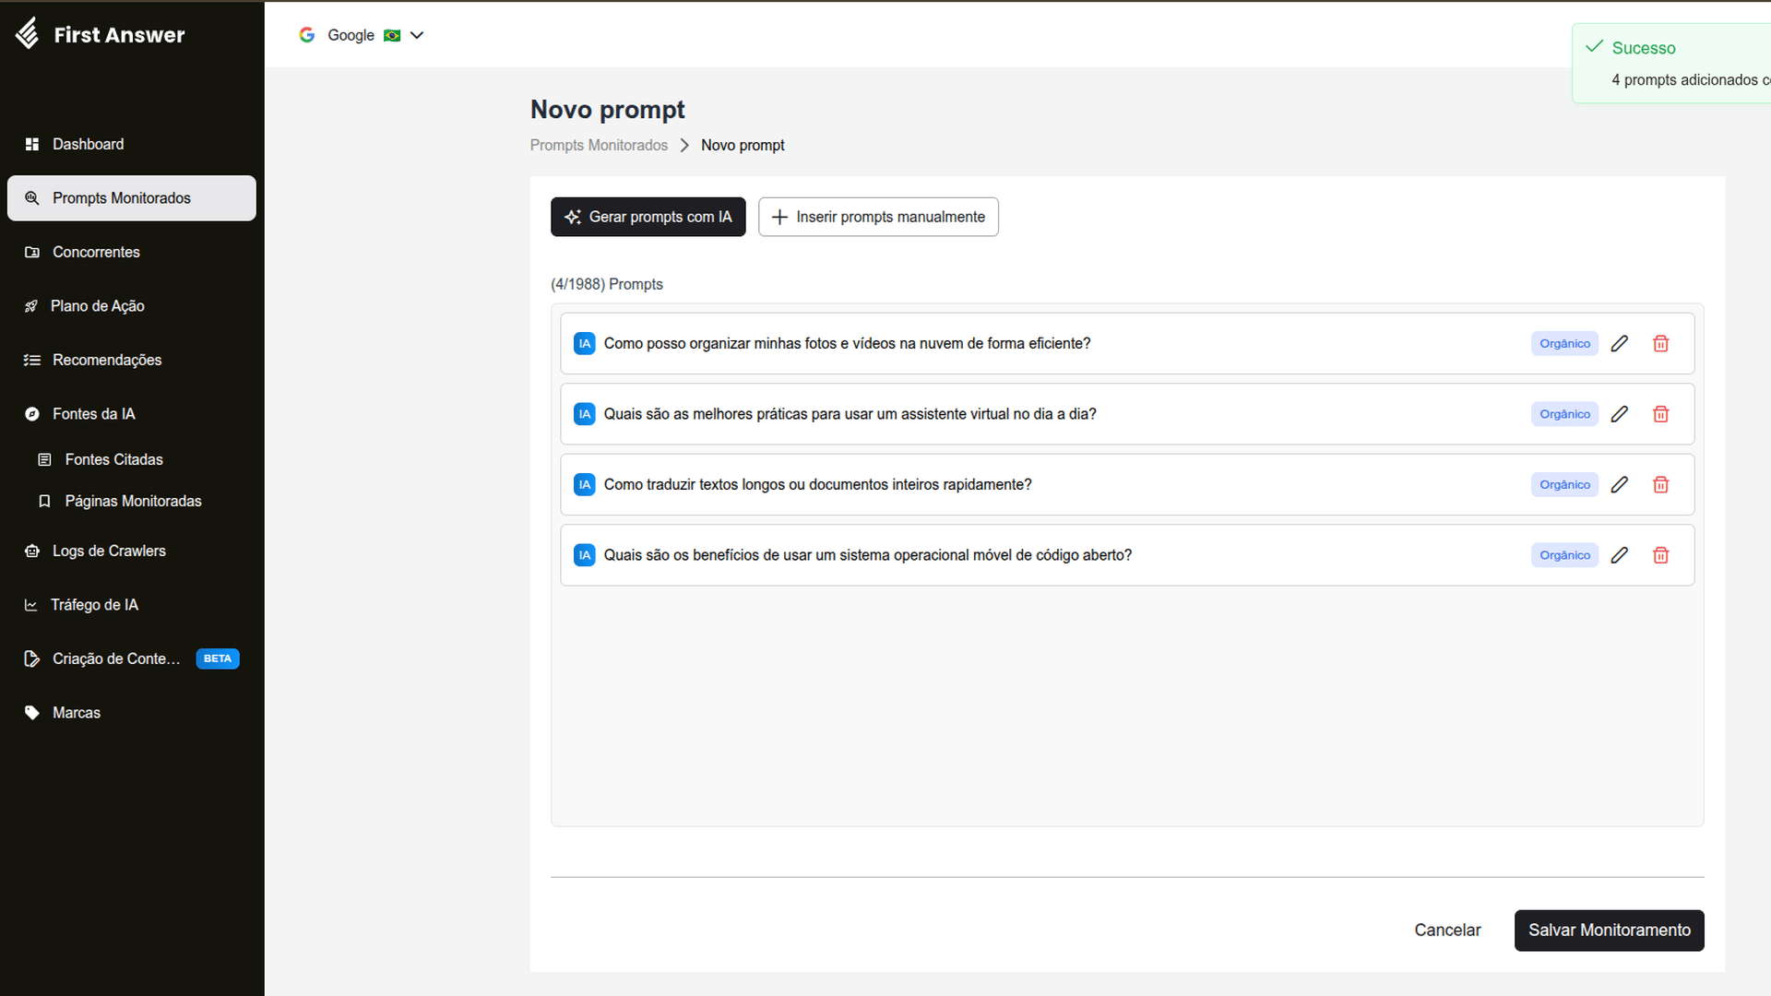
Task: Click the prompt text 'Como traduzir textos longos'
Action: [818, 485]
